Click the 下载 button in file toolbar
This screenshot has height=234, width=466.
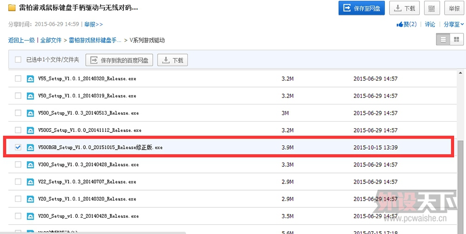pos(172,60)
